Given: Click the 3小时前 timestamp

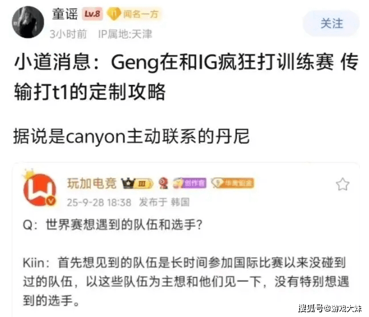Looking at the screenshot, I should pyautogui.click(x=68, y=34).
